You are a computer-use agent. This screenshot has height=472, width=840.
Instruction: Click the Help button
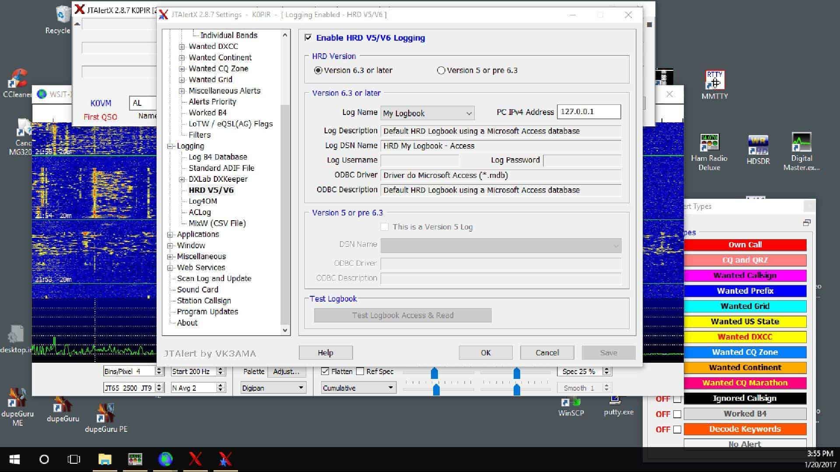coord(325,353)
